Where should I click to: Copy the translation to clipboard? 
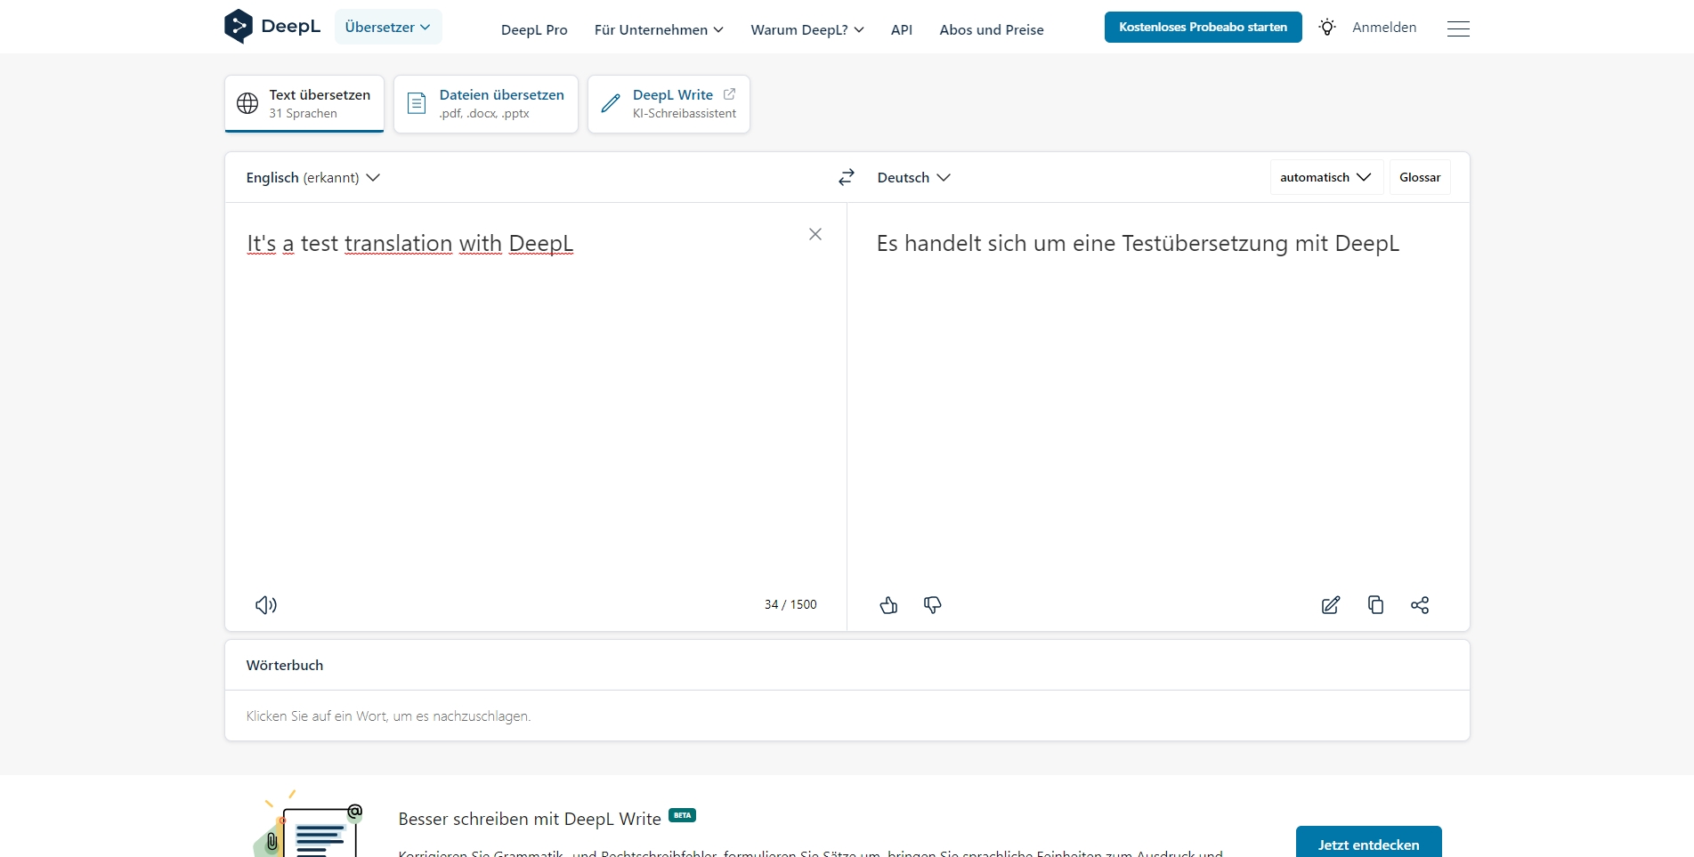(x=1375, y=605)
